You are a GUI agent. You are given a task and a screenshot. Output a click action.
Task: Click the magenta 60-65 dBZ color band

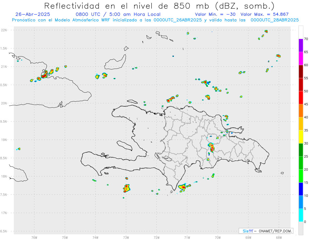(x=301, y=58)
